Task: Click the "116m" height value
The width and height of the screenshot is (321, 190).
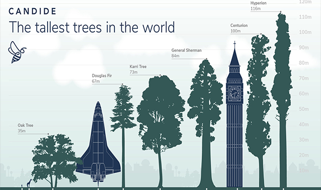Action: click(x=255, y=8)
